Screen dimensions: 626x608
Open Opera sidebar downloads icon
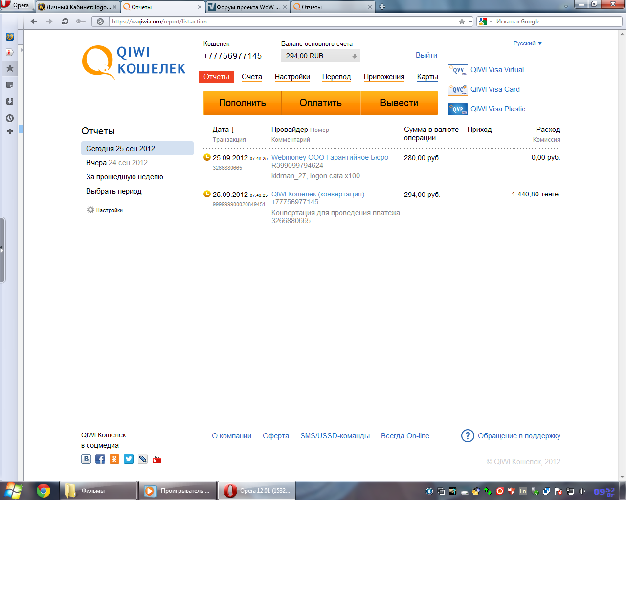[10, 102]
